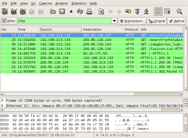Open the Expression... filter builder
The image size is (188, 138).
(132, 21)
